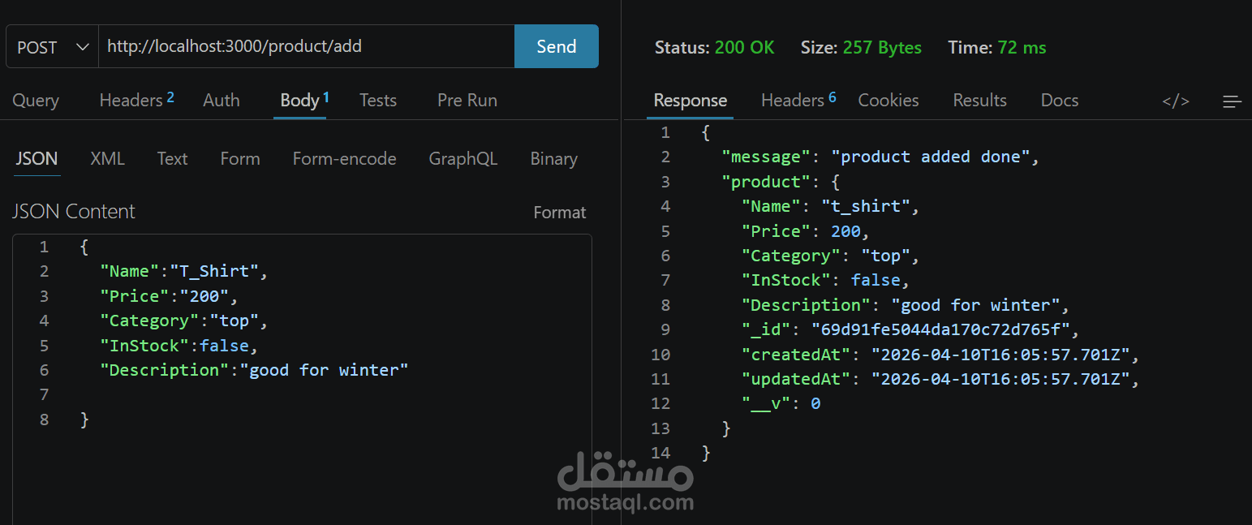
Task: Switch to the Response tab
Action: 691,101
